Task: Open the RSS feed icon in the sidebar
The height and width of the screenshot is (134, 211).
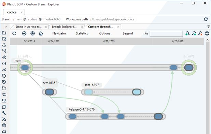Action: click(4, 119)
